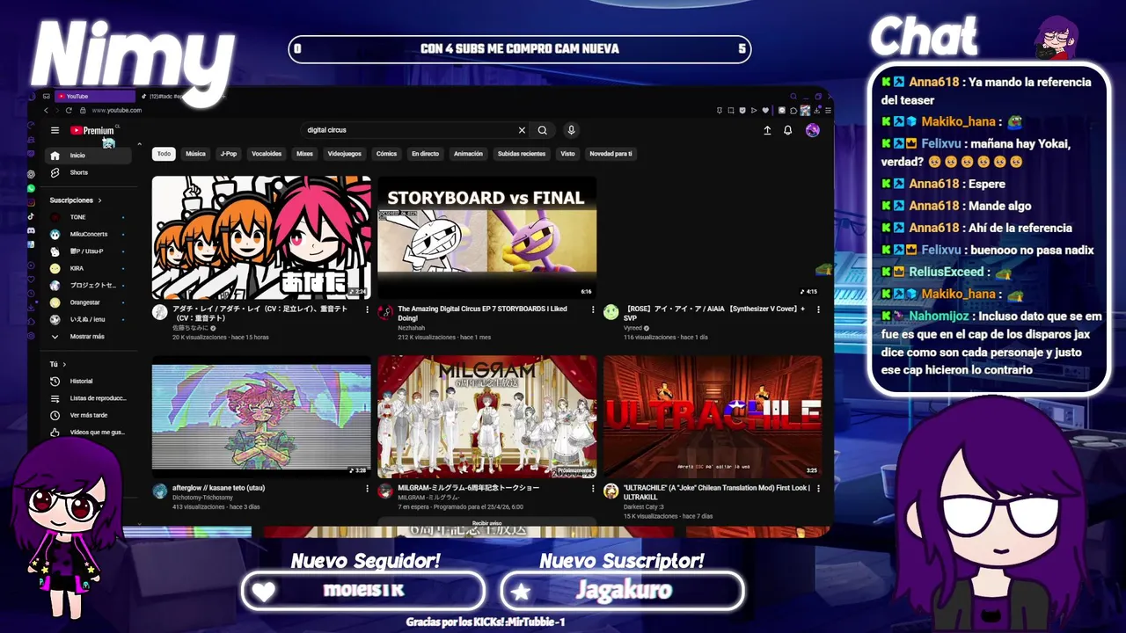
Task: Go back with the browser back arrow
Action: (x=46, y=110)
